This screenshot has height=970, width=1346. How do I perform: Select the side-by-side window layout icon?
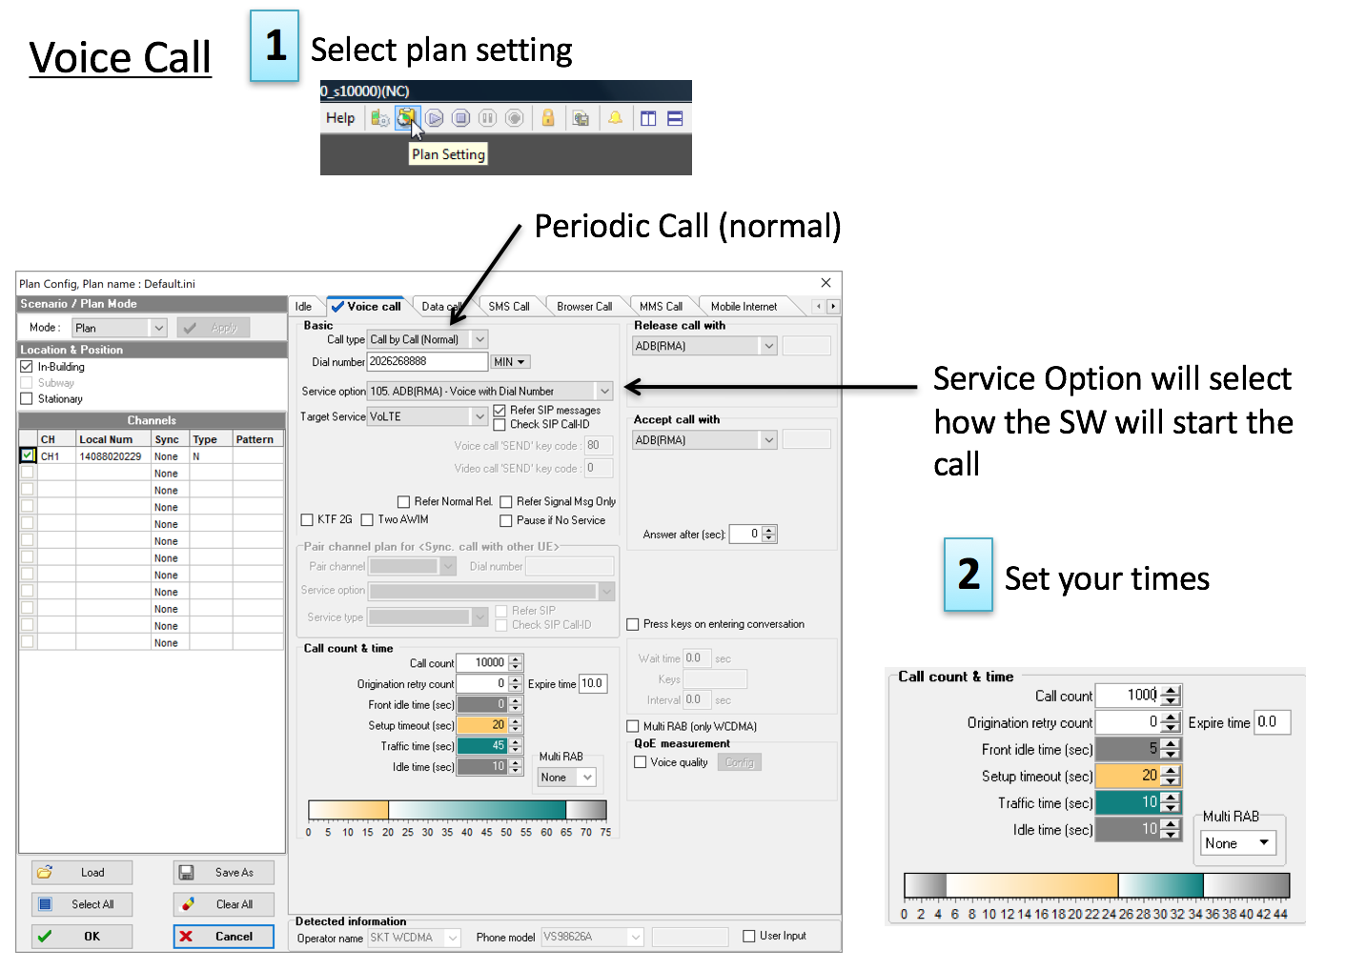click(x=648, y=119)
